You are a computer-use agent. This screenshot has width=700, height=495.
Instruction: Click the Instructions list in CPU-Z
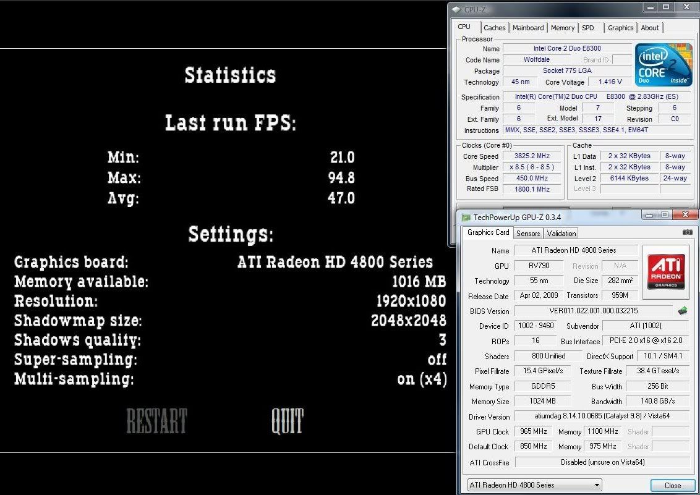[x=597, y=130]
